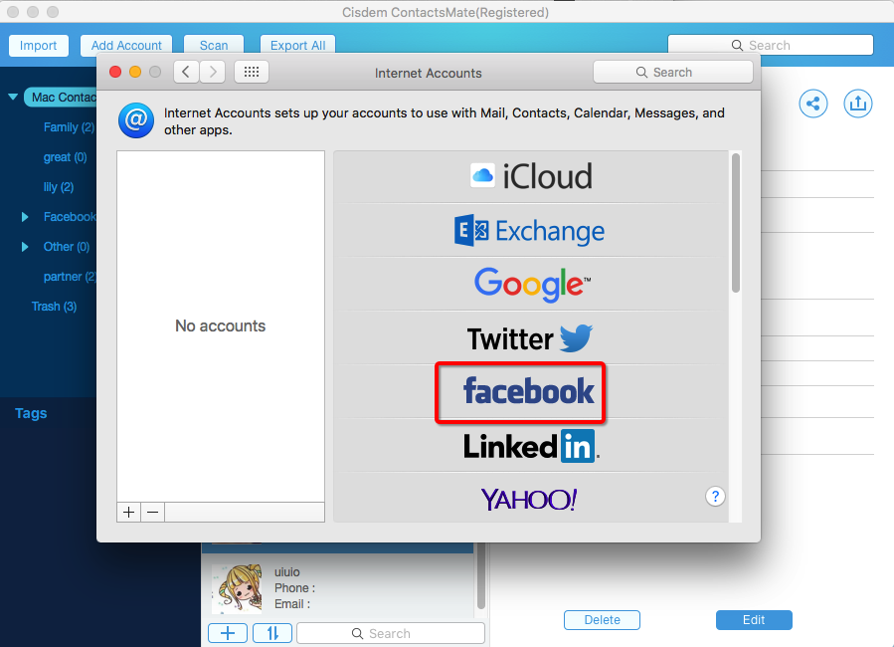
Task: Collapse the Mac Contacts group
Action: pos(13,97)
